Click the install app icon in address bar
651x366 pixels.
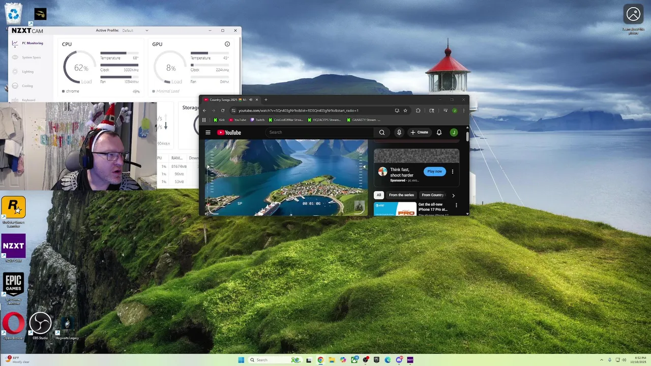click(397, 110)
